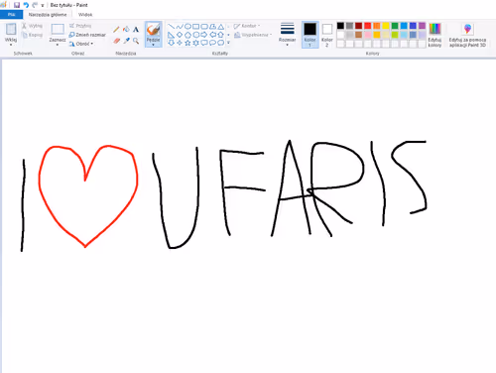Choose the polygon shape
Screen dimensions: 496x373
(212, 27)
